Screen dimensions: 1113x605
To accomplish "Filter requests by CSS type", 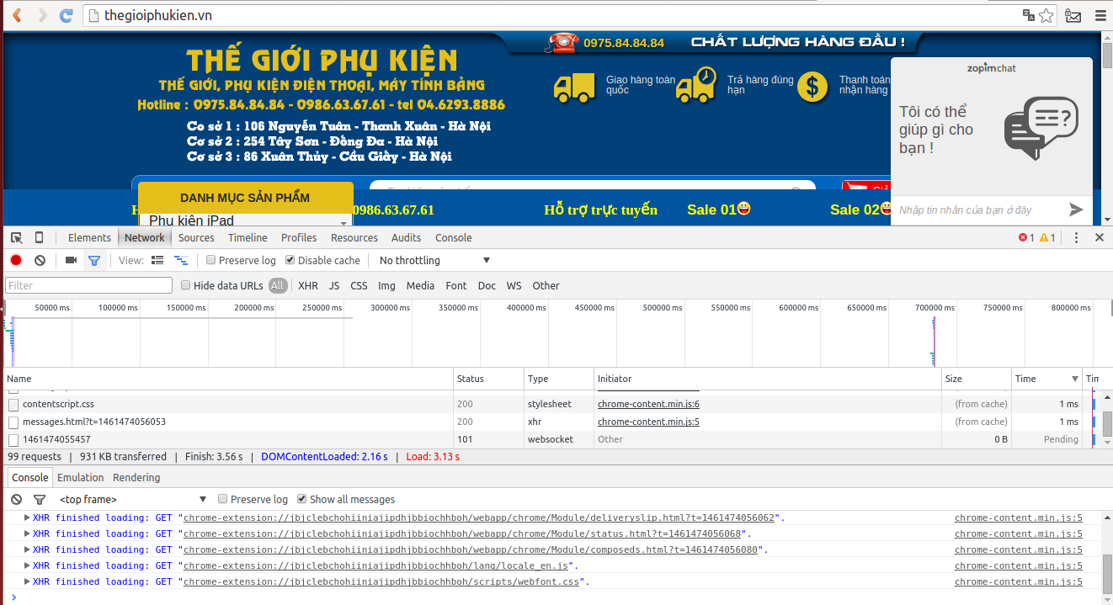I will [x=359, y=285].
